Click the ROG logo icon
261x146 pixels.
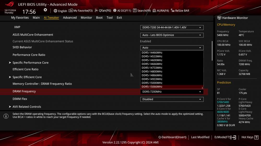(x=10, y=4)
